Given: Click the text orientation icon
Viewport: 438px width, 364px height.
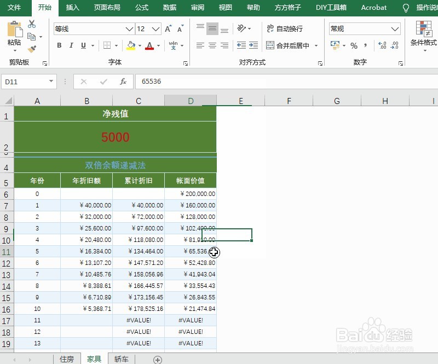Looking at the screenshot, I should point(241,28).
